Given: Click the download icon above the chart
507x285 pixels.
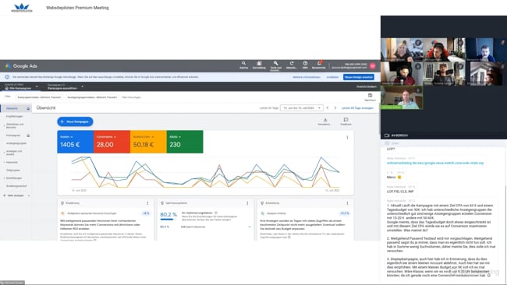Looking at the screenshot, I should click(x=325, y=120).
